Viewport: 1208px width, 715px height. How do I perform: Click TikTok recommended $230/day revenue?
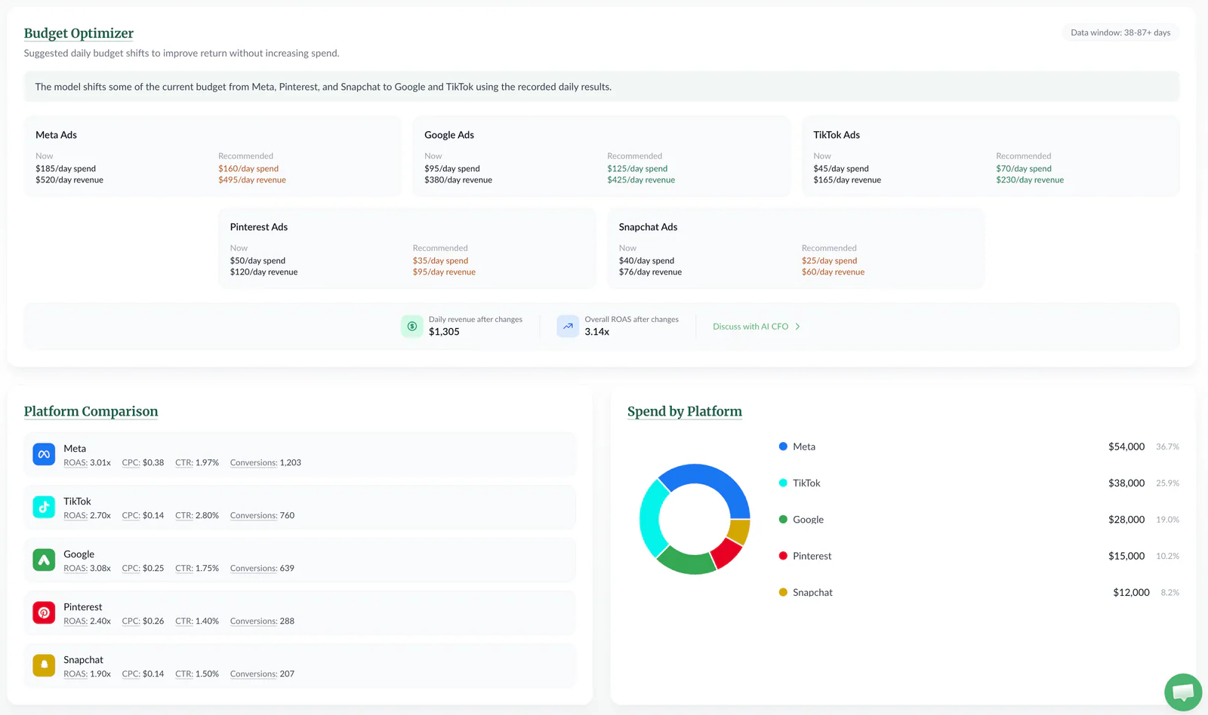pos(1030,180)
